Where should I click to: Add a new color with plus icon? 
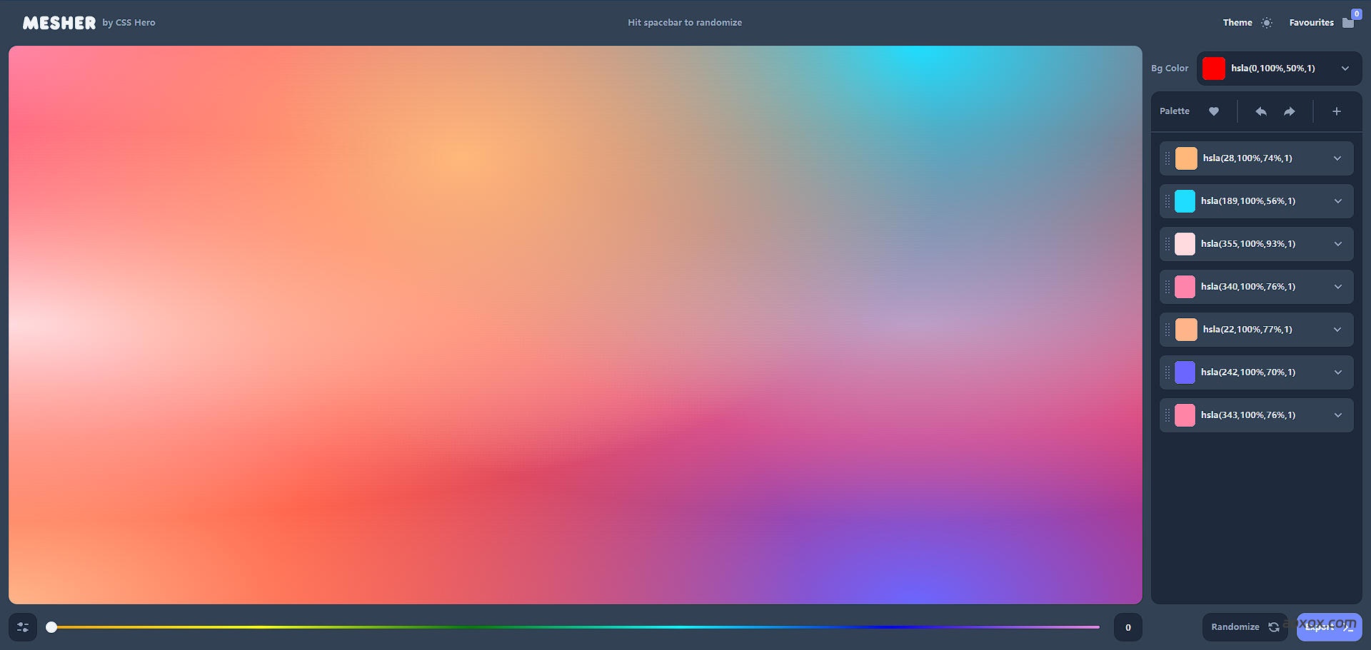[x=1337, y=111]
